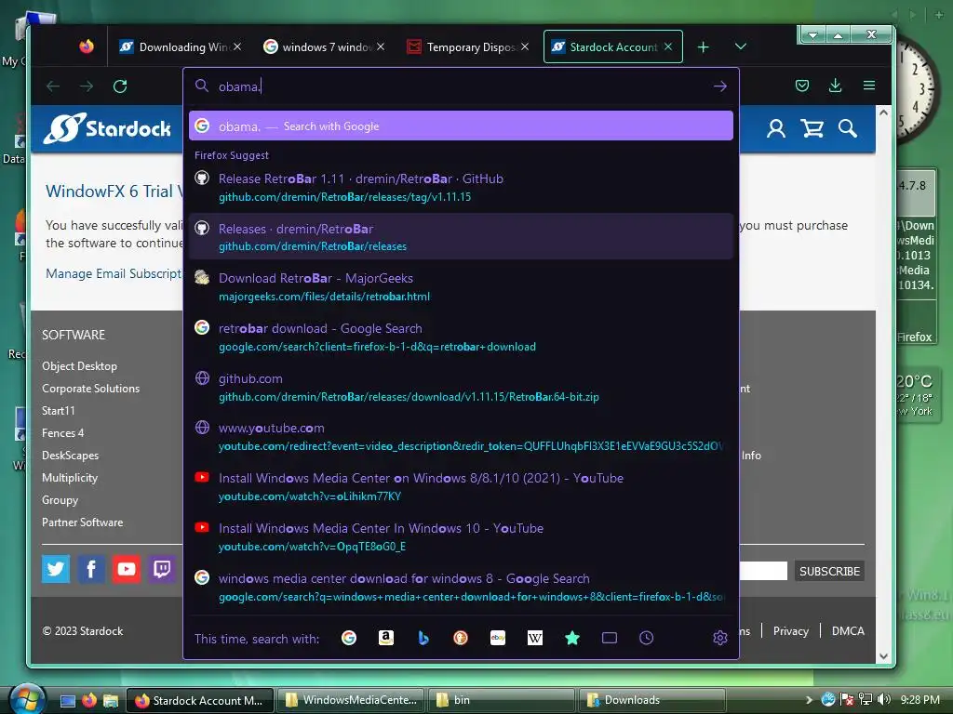This screenshot has width=953, height=714.
Task: Open Partner Software footer link
Action: pos(82,522)
